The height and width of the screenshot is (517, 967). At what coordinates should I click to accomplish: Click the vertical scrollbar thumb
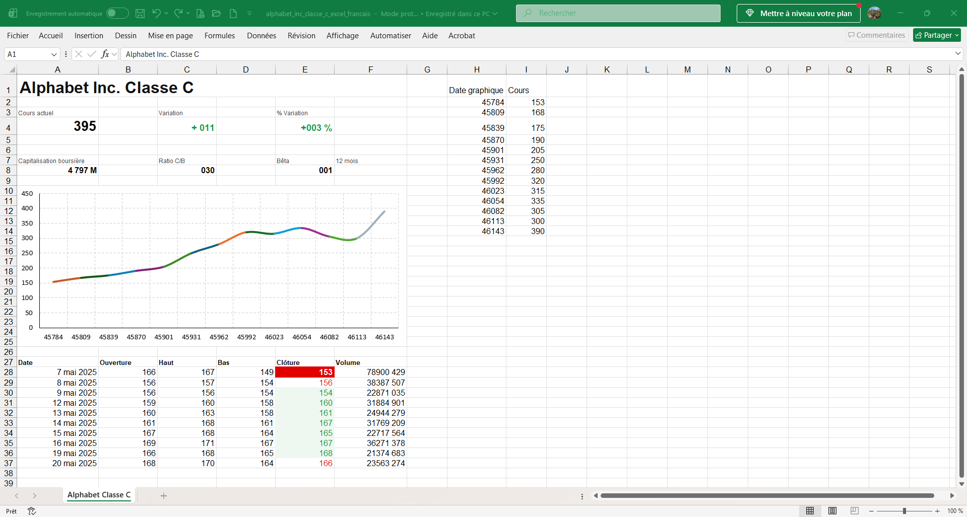pyautogui.click(x=961, y=275)
